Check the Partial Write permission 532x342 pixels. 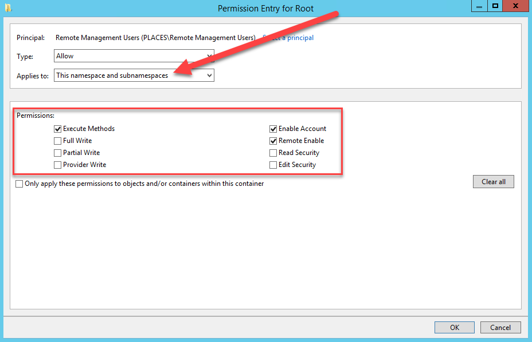click(57, 152)
